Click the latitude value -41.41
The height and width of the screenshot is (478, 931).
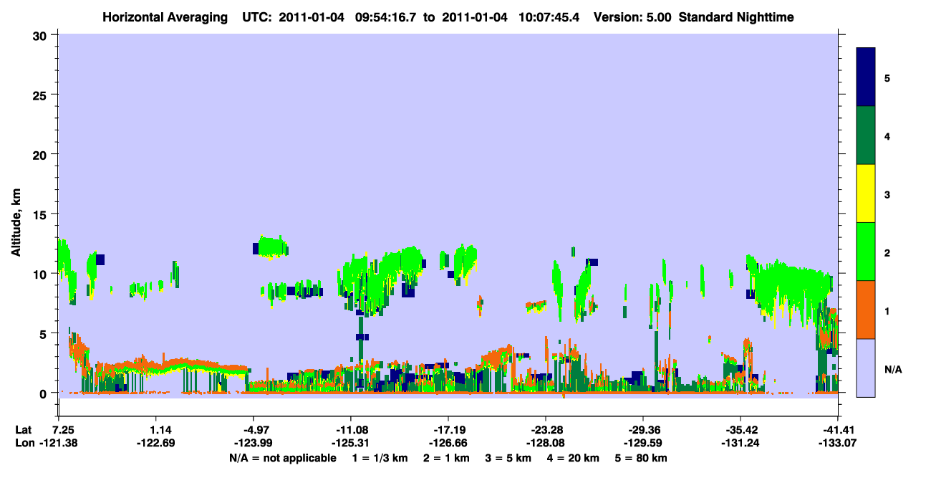pos(838,430)
